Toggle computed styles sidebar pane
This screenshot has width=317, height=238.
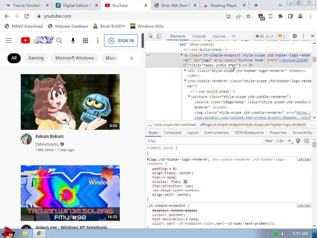point(307,141)
